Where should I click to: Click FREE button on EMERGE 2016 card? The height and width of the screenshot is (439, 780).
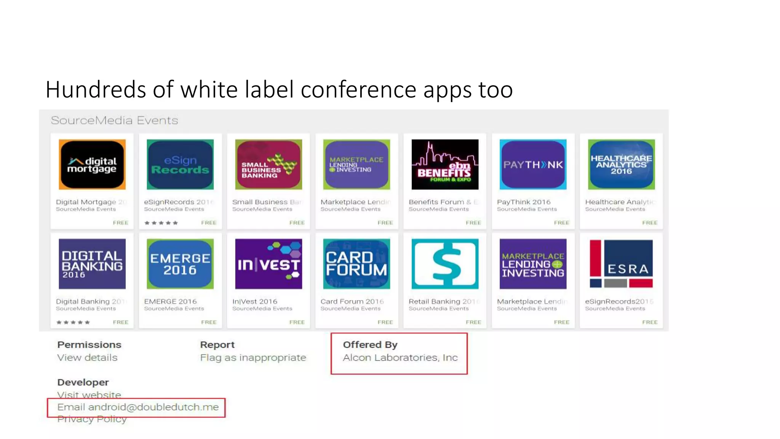pyautogui.click(x=209, y=322)
